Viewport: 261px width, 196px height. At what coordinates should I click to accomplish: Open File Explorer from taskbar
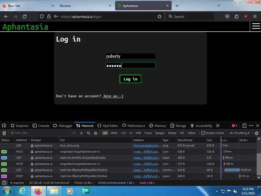click(x=54, y=191)
